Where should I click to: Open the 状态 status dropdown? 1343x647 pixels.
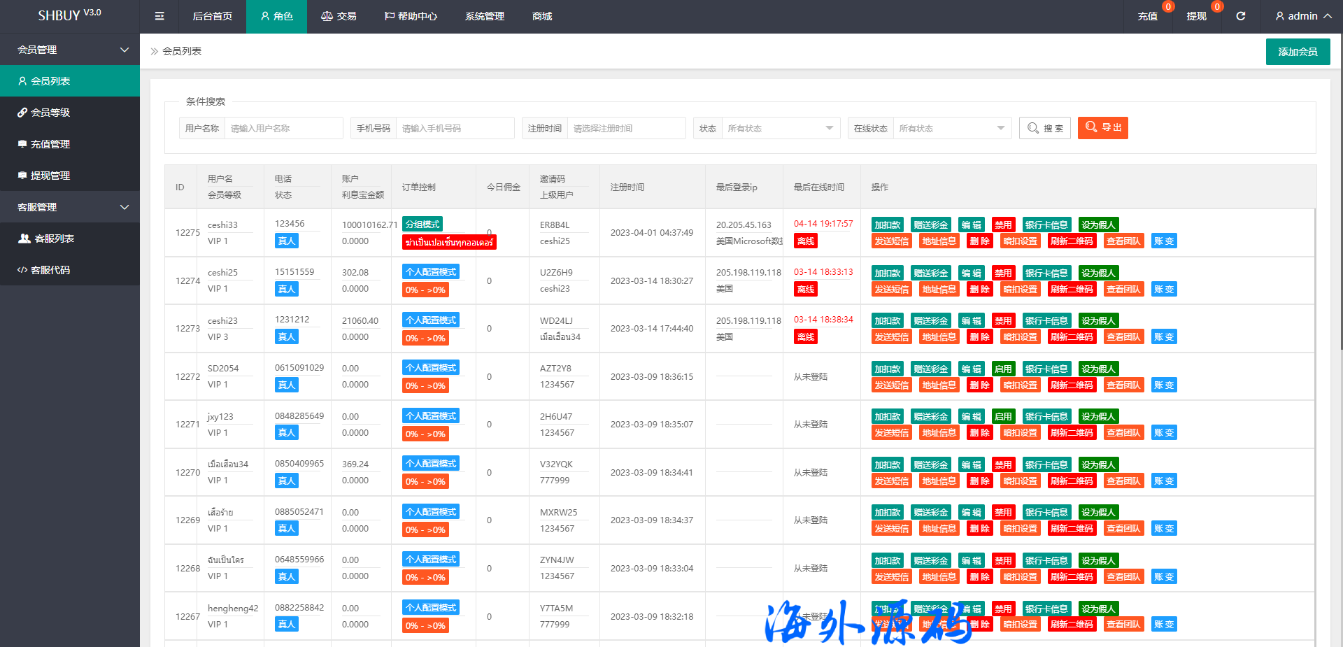(x=780, y=129)
